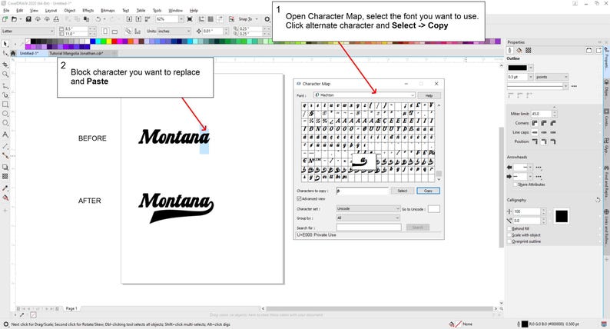610x329 pixels.
Task: Open outline color black swatch picker
Action: (520, 68)
